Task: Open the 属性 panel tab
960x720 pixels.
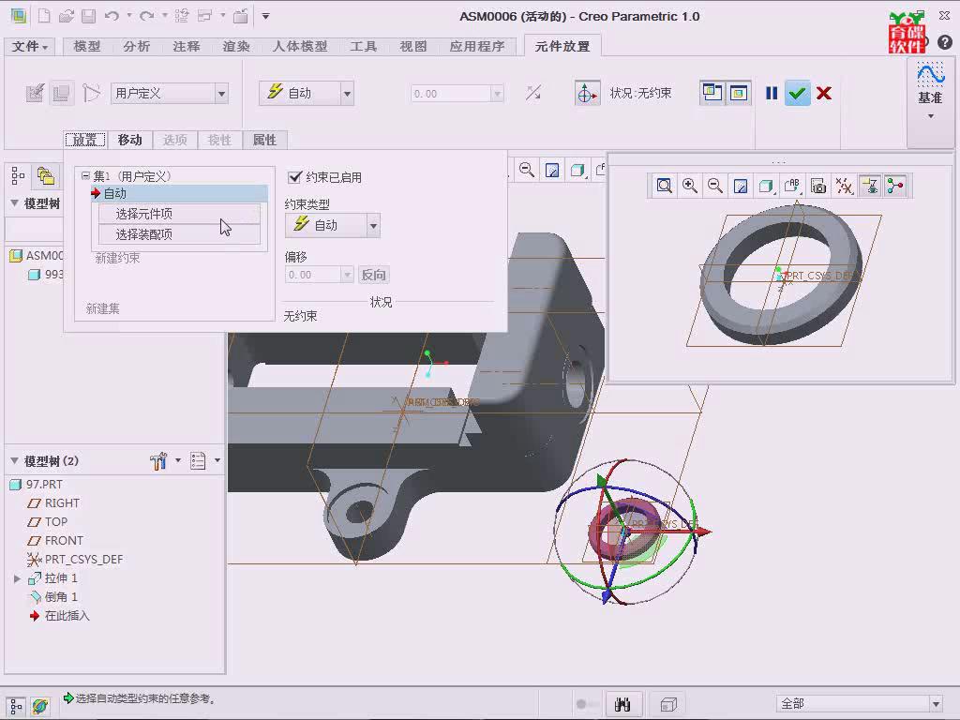Action: pos(264,141)
